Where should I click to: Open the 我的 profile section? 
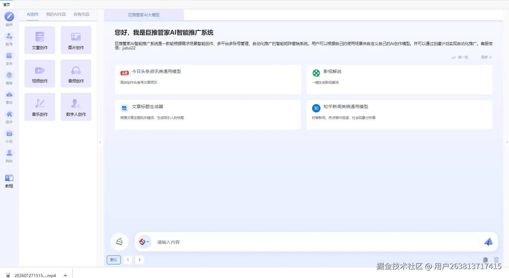[9, 156]
